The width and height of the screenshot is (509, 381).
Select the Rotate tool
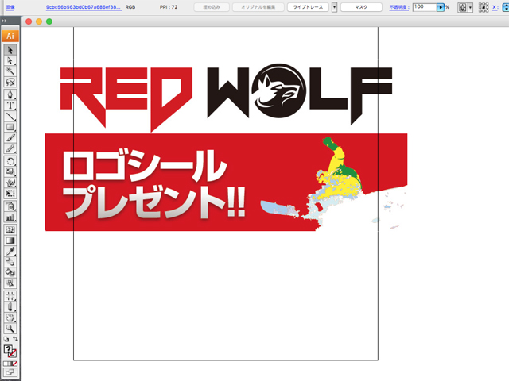tap(10, 161)
